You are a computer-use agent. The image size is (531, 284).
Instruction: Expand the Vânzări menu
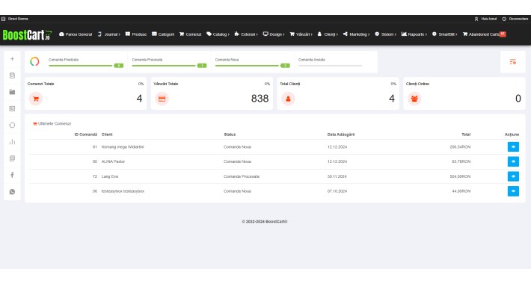(301, 34)
